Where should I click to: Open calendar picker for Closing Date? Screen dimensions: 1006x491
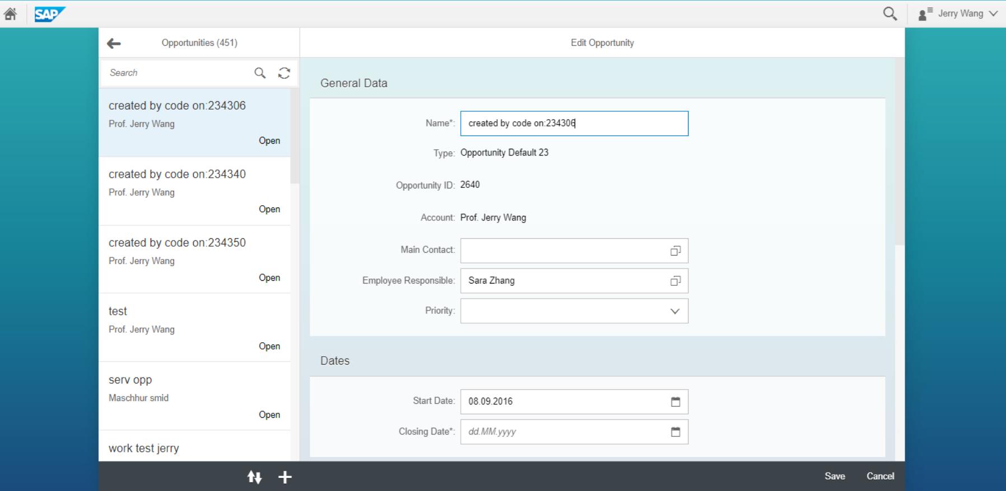click(x=676, y=432)
